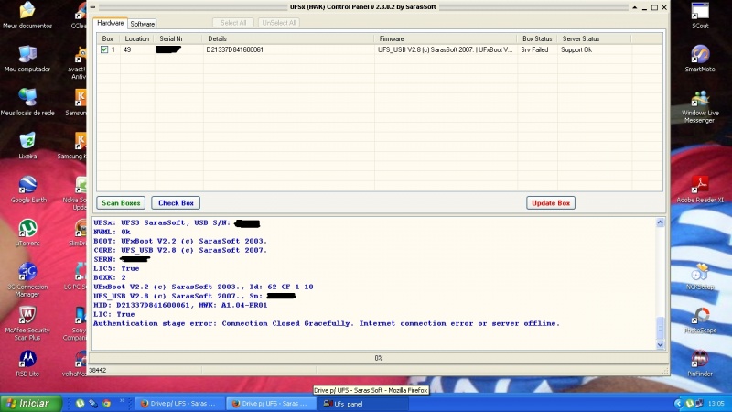Click the Select All button
This screenshot has width=732, height=412.
pos(233,22)
